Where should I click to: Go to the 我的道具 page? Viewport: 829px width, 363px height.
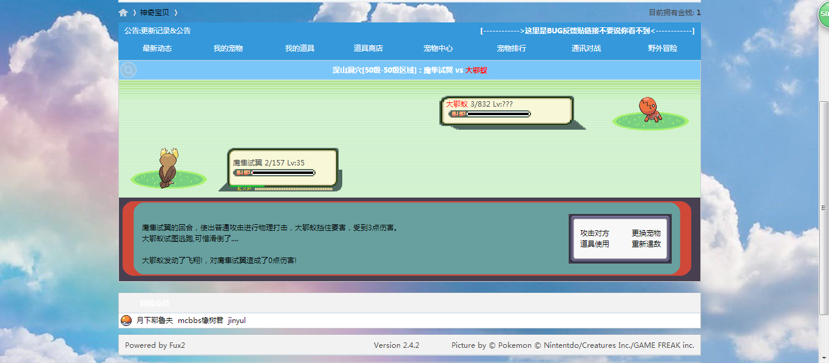[300, 48]
